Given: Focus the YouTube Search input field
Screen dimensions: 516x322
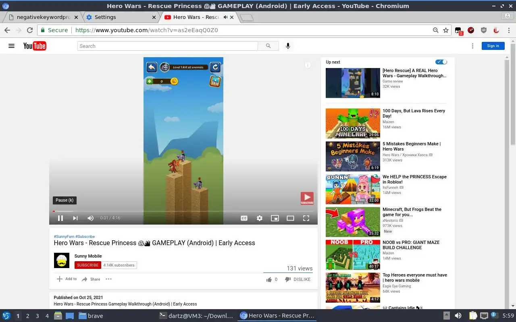Looking at the screenshot, I should 167,46.
